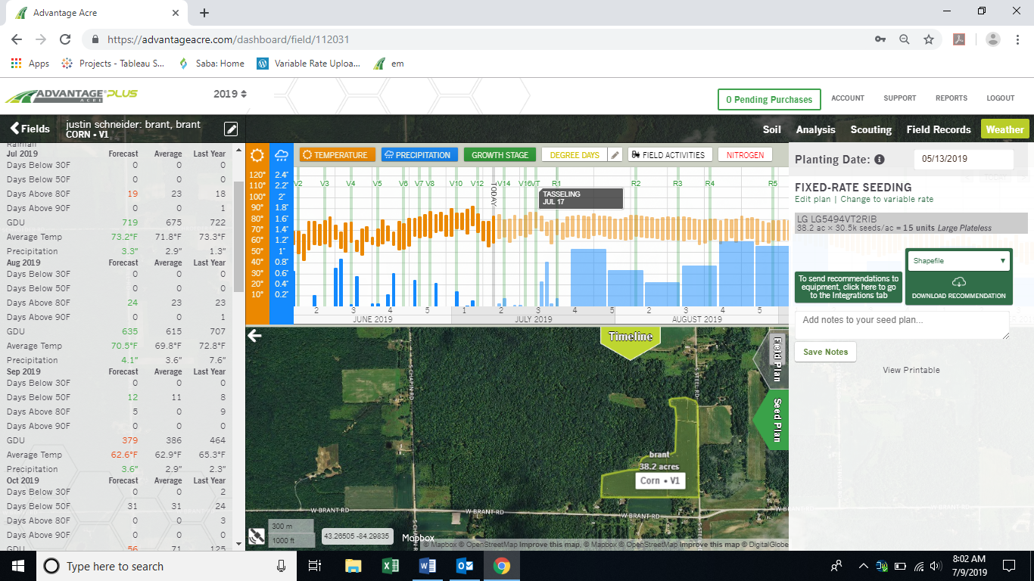
Task: Click inside the seed plan notes field
Action: tap(901, 324)
